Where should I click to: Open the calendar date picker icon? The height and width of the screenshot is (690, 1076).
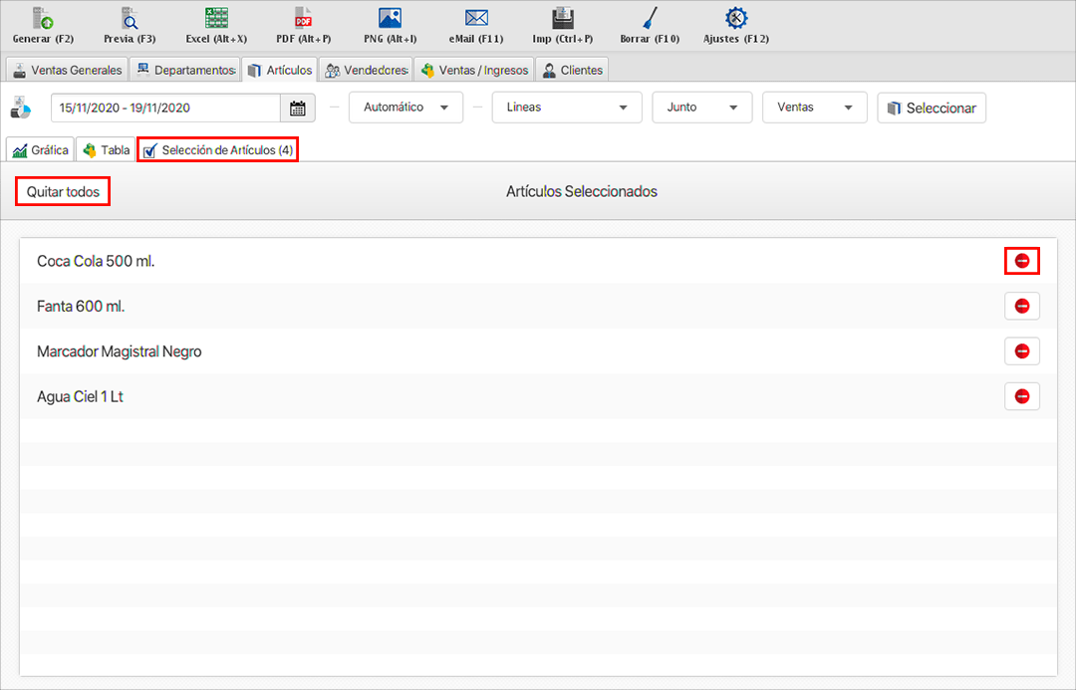pos(298,108)
